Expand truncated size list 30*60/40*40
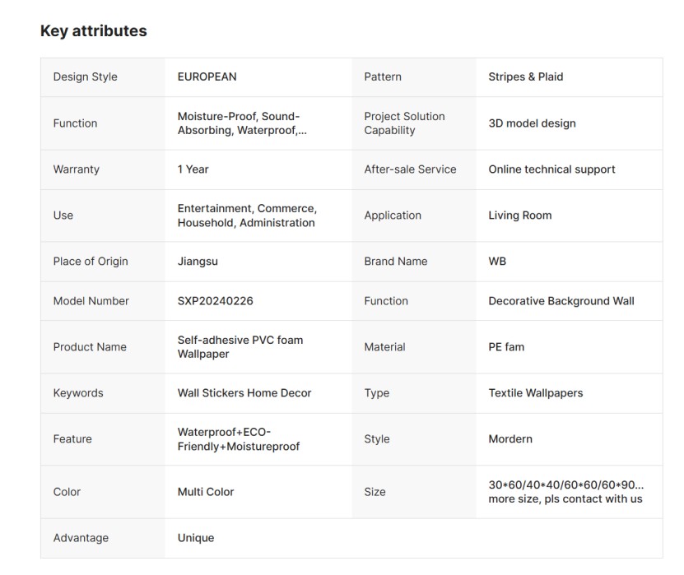Viewport: 684px width, 575px height. (565, 485)
